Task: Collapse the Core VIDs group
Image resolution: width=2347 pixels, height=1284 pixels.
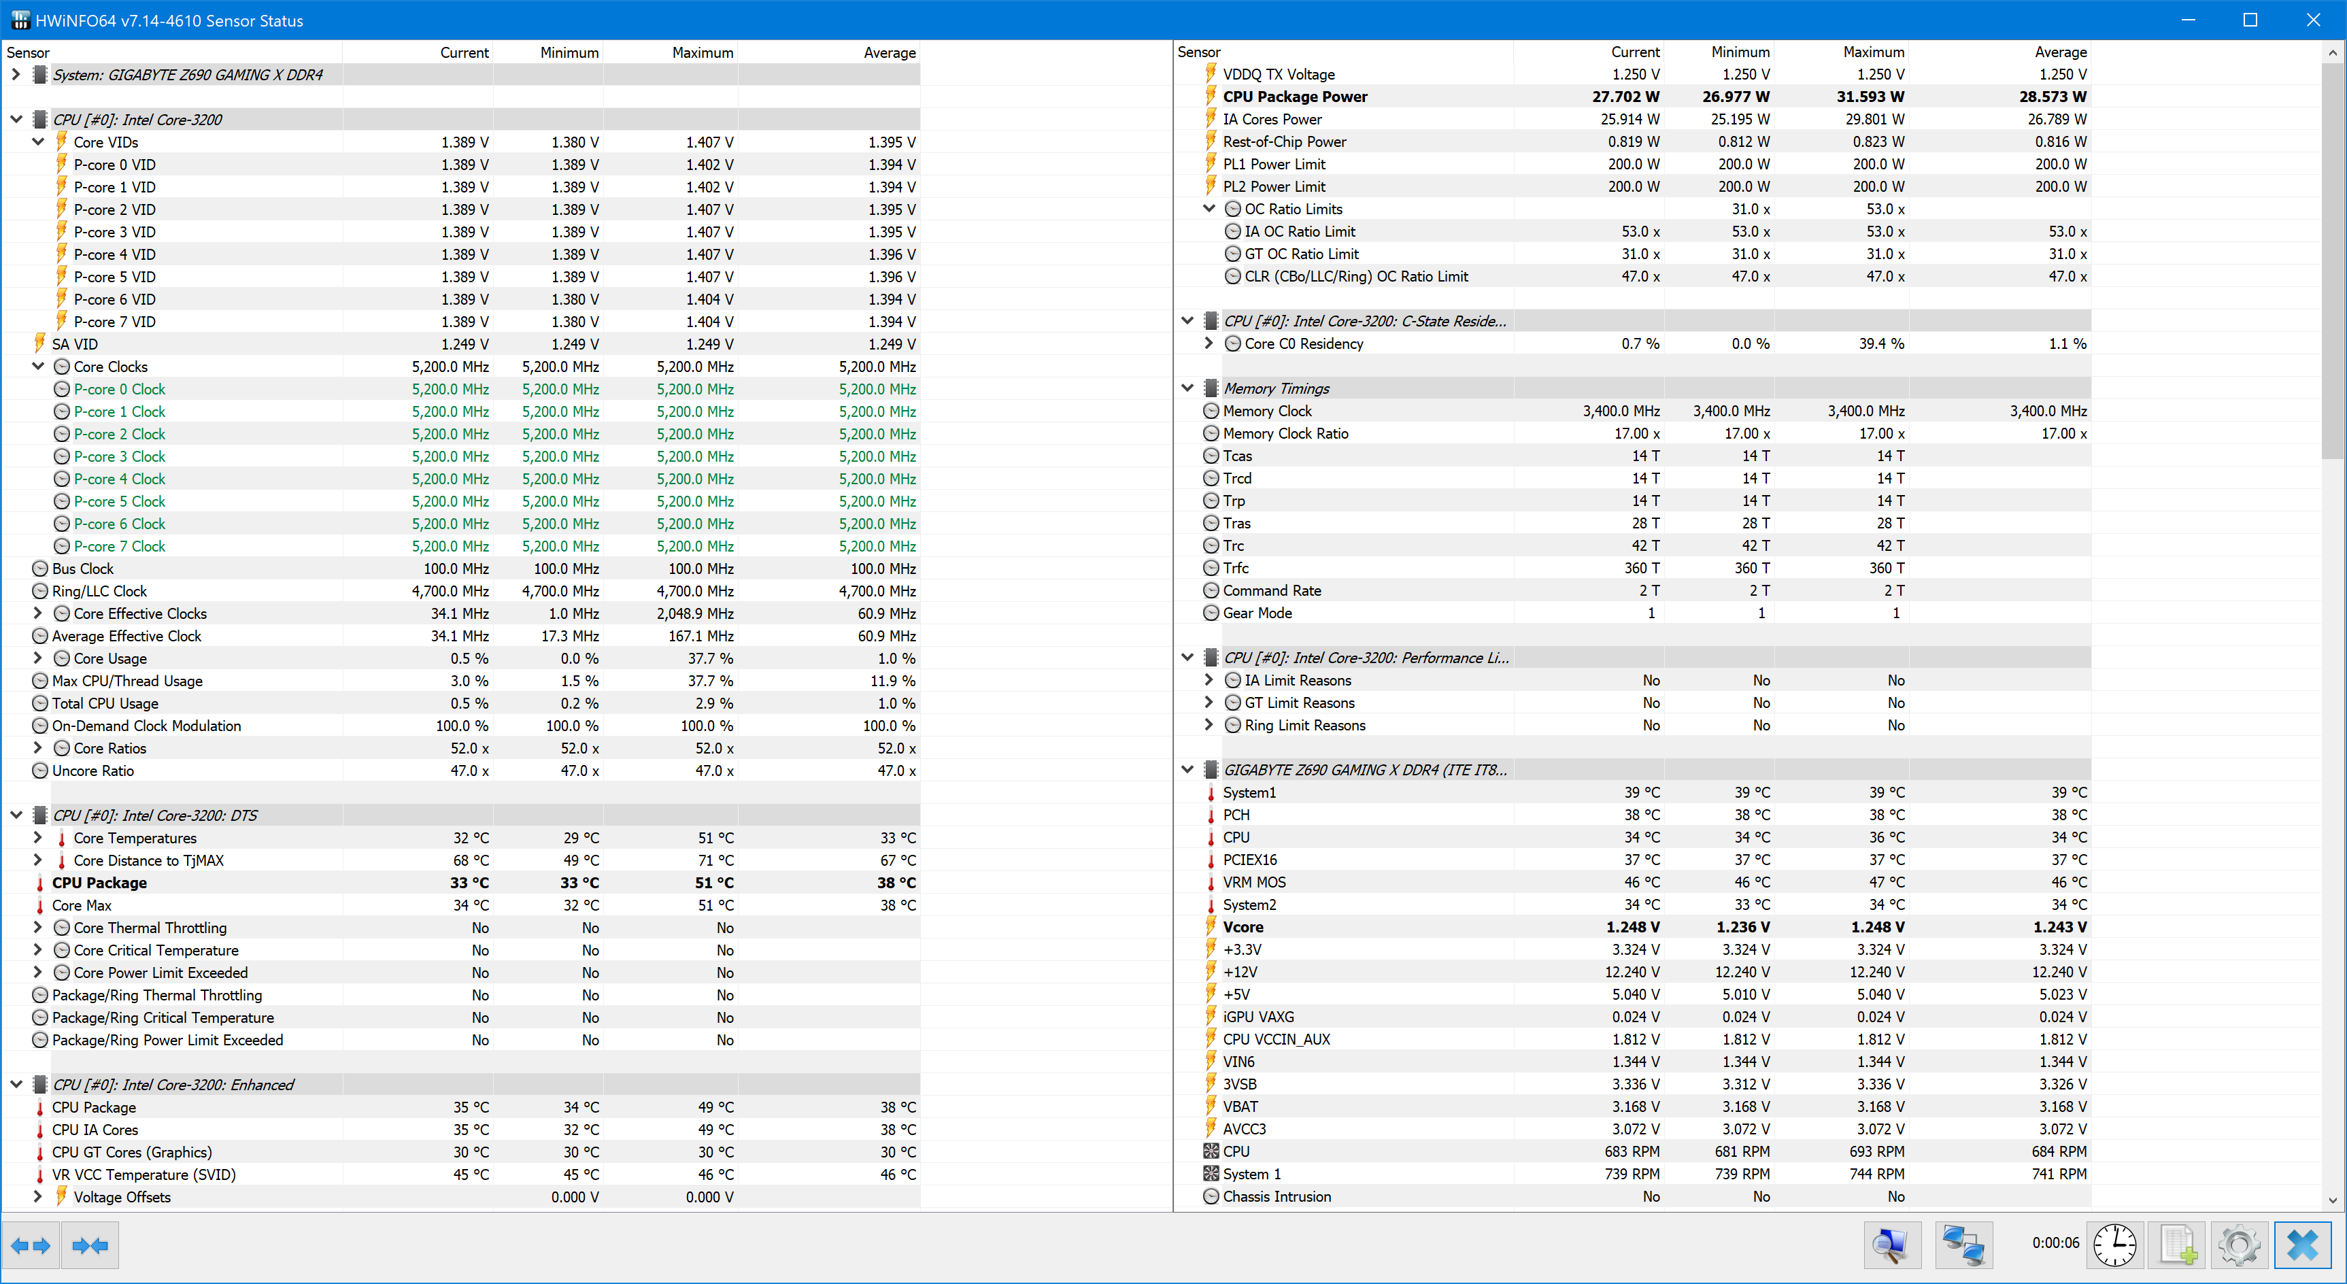Action: click(38, 141)
